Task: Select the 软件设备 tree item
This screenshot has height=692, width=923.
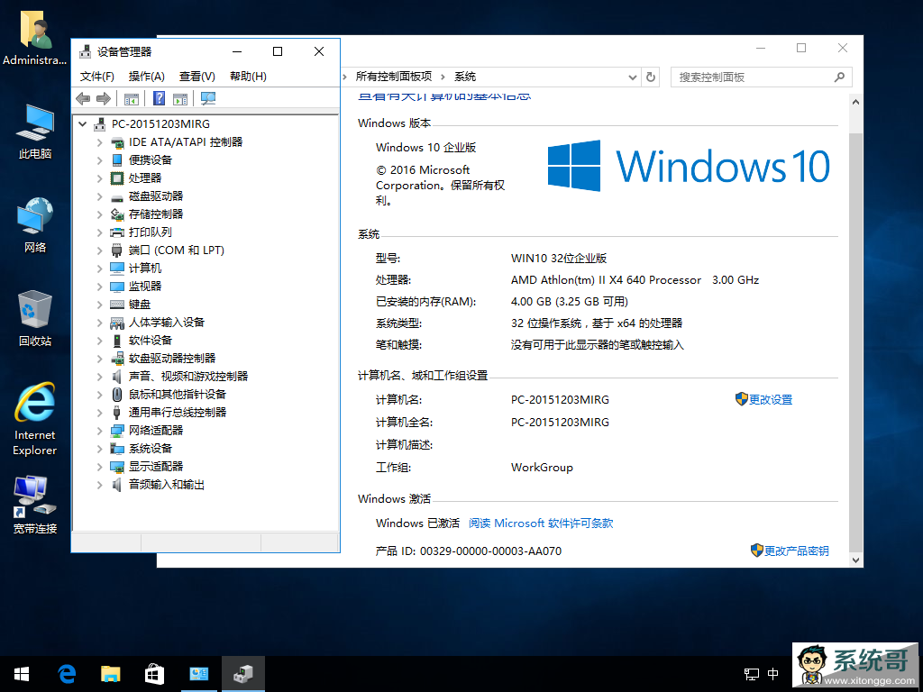Action: coord(151,341)
